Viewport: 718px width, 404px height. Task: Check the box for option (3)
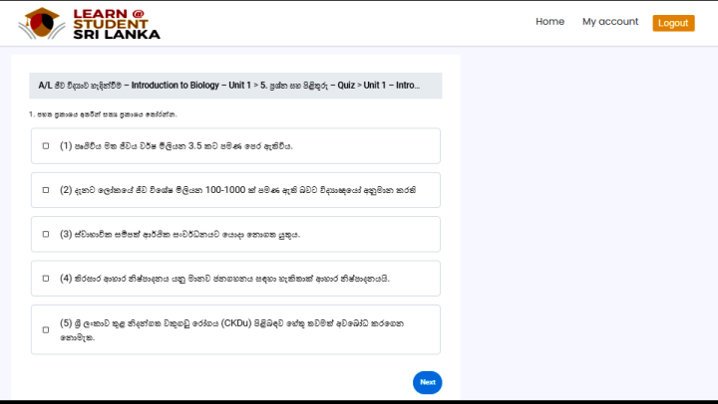(46, 235)
